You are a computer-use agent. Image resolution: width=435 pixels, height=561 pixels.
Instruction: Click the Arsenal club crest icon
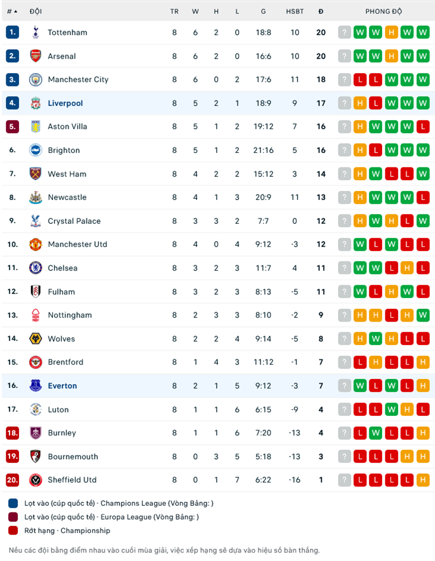tap(36, 56)
